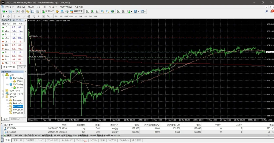Zoom in the chart with magnifier plus
This screenshot has height=143, width=274.
pyautogui.click(x=102, y=11)
